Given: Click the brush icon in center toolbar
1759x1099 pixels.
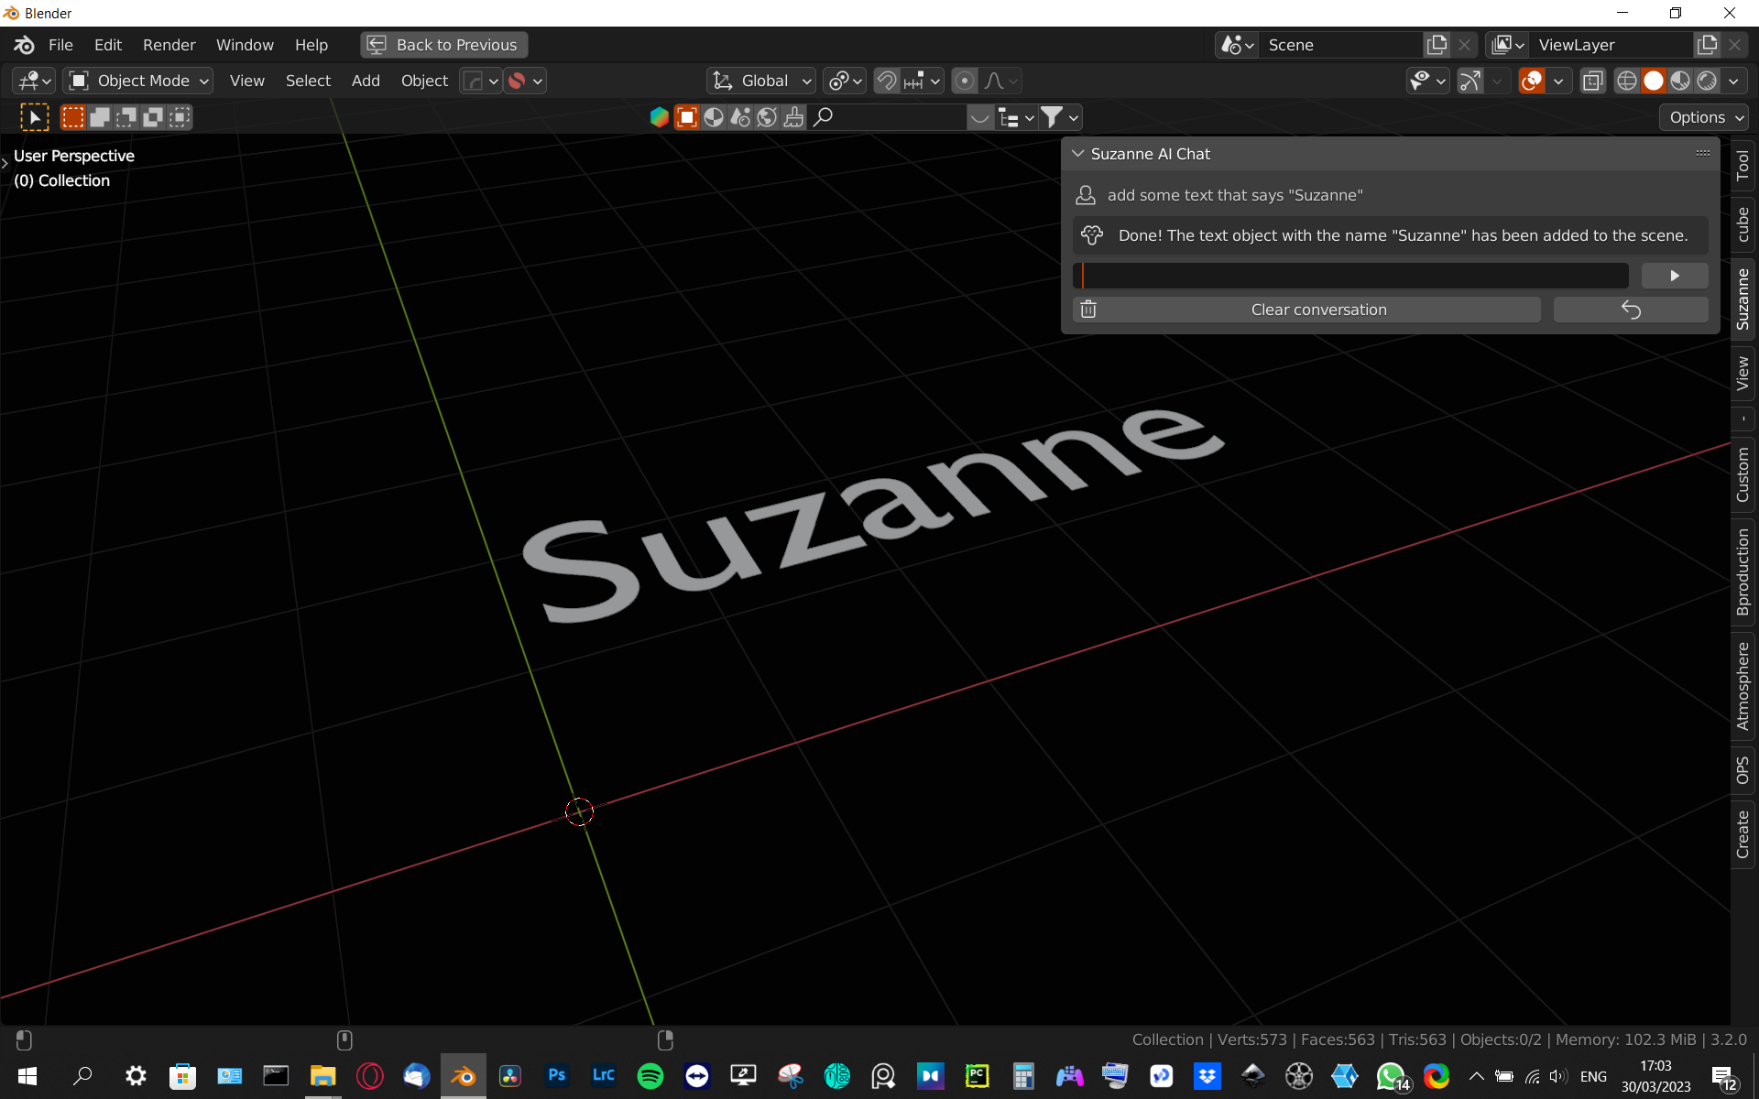Looking at the screenshot, I should tap(793, 117).
